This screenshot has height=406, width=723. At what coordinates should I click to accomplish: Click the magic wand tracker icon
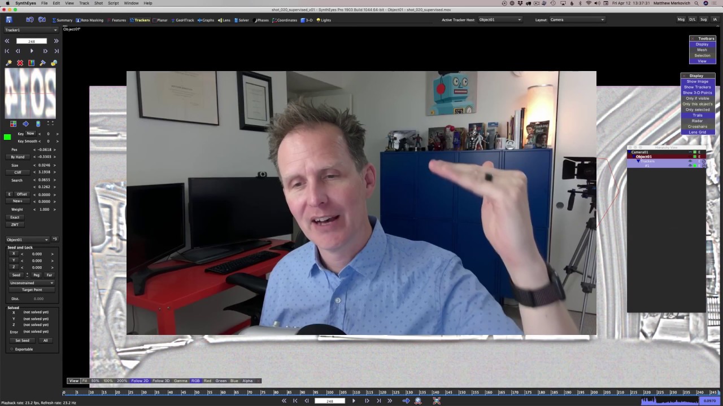tap(8, 63)
